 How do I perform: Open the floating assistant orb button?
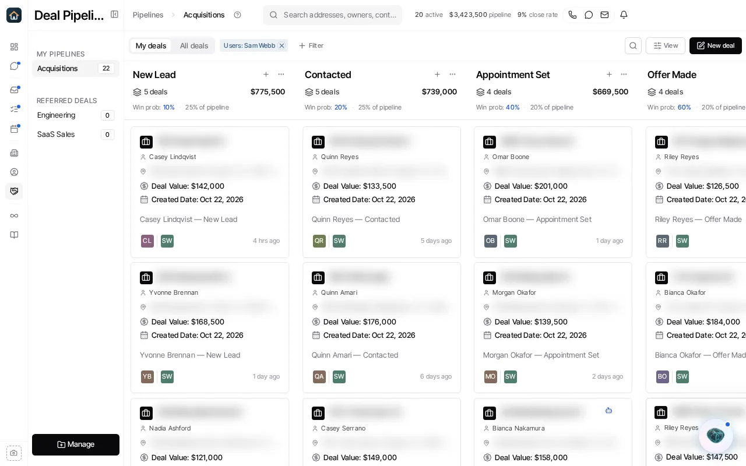[x=715, y=435]
